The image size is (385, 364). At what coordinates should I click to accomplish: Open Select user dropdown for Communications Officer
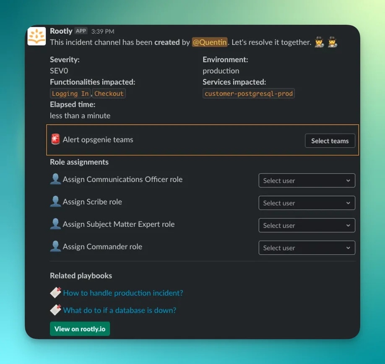click(307, 181)
